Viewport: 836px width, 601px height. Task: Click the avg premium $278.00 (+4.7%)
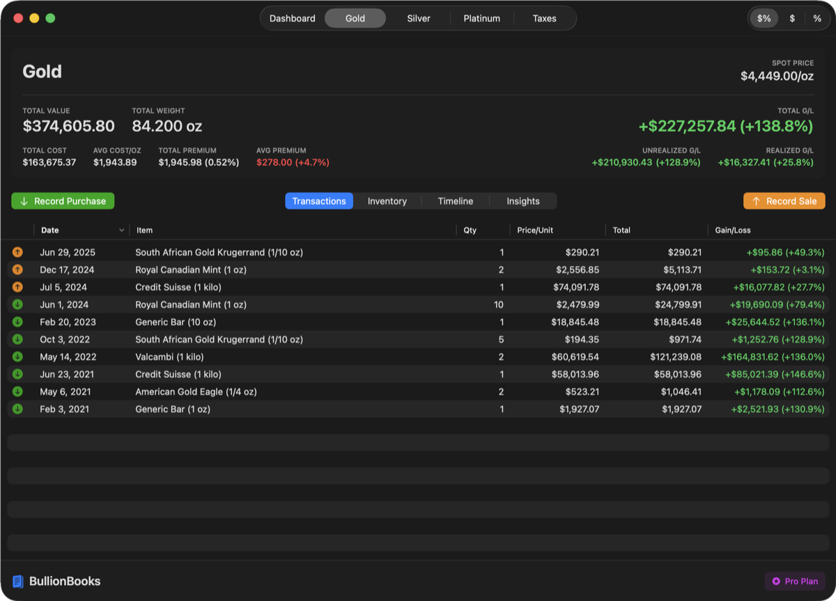point(293,162)
